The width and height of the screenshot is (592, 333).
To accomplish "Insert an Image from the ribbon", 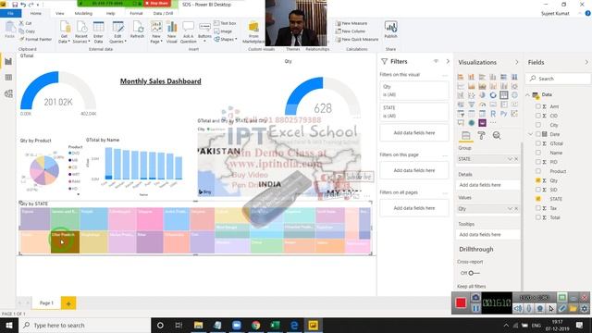I will [223, 31].
